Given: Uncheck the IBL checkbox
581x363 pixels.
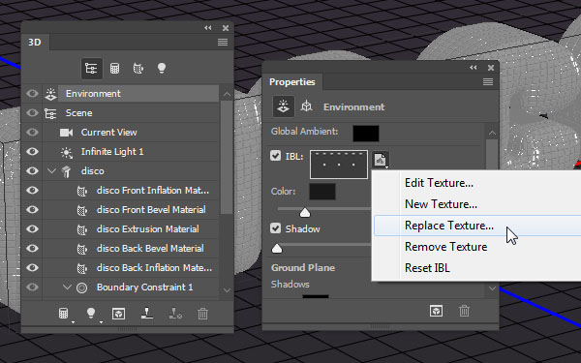Looking at the screenshot, I should click(275, 156).
